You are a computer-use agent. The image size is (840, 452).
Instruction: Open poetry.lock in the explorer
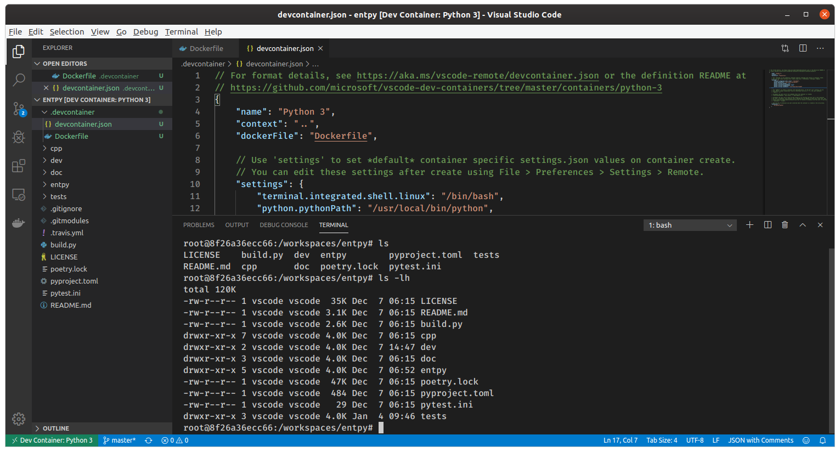coord(102,269)
